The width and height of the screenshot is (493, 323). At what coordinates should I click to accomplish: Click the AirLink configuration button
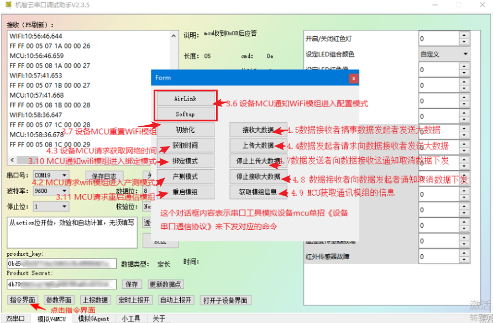185,99
